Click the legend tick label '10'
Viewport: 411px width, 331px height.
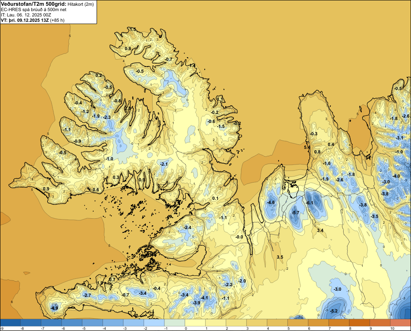click(393, 329)
